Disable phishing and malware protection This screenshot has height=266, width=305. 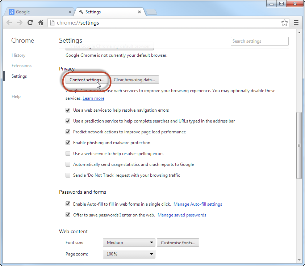pyautogui.click(x=68, y=143)
